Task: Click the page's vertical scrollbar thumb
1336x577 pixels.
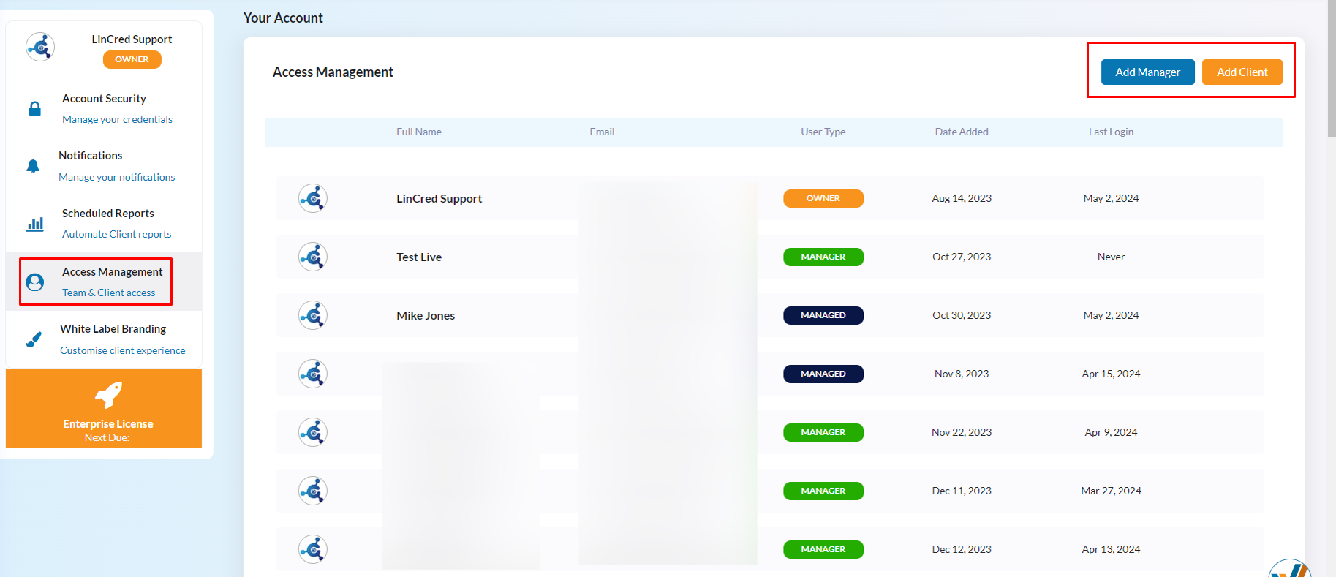Action: coord(1332,68)
